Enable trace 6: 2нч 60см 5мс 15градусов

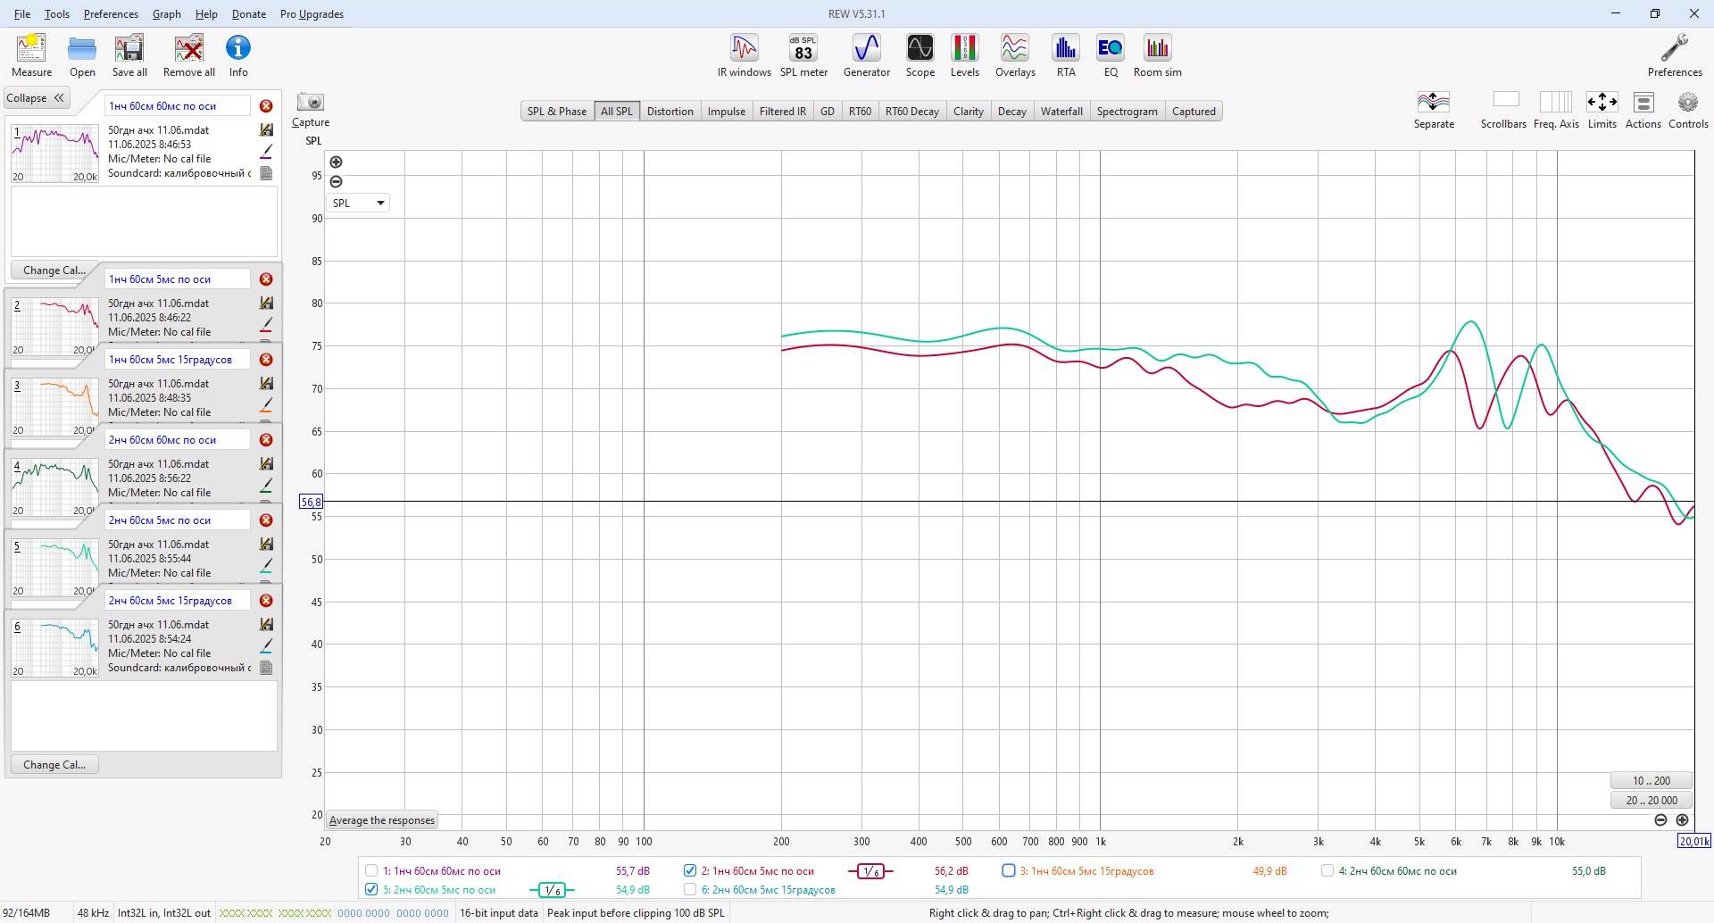pyautogui.click(x=690, y=890)
